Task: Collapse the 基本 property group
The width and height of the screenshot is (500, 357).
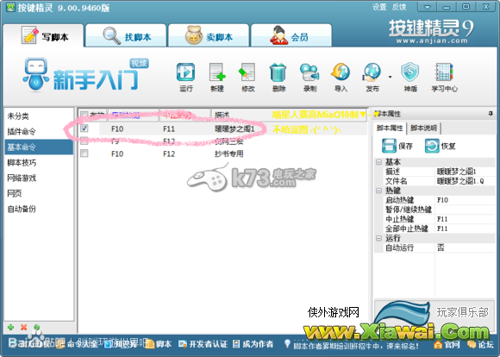Action: (x=378, y=162)
